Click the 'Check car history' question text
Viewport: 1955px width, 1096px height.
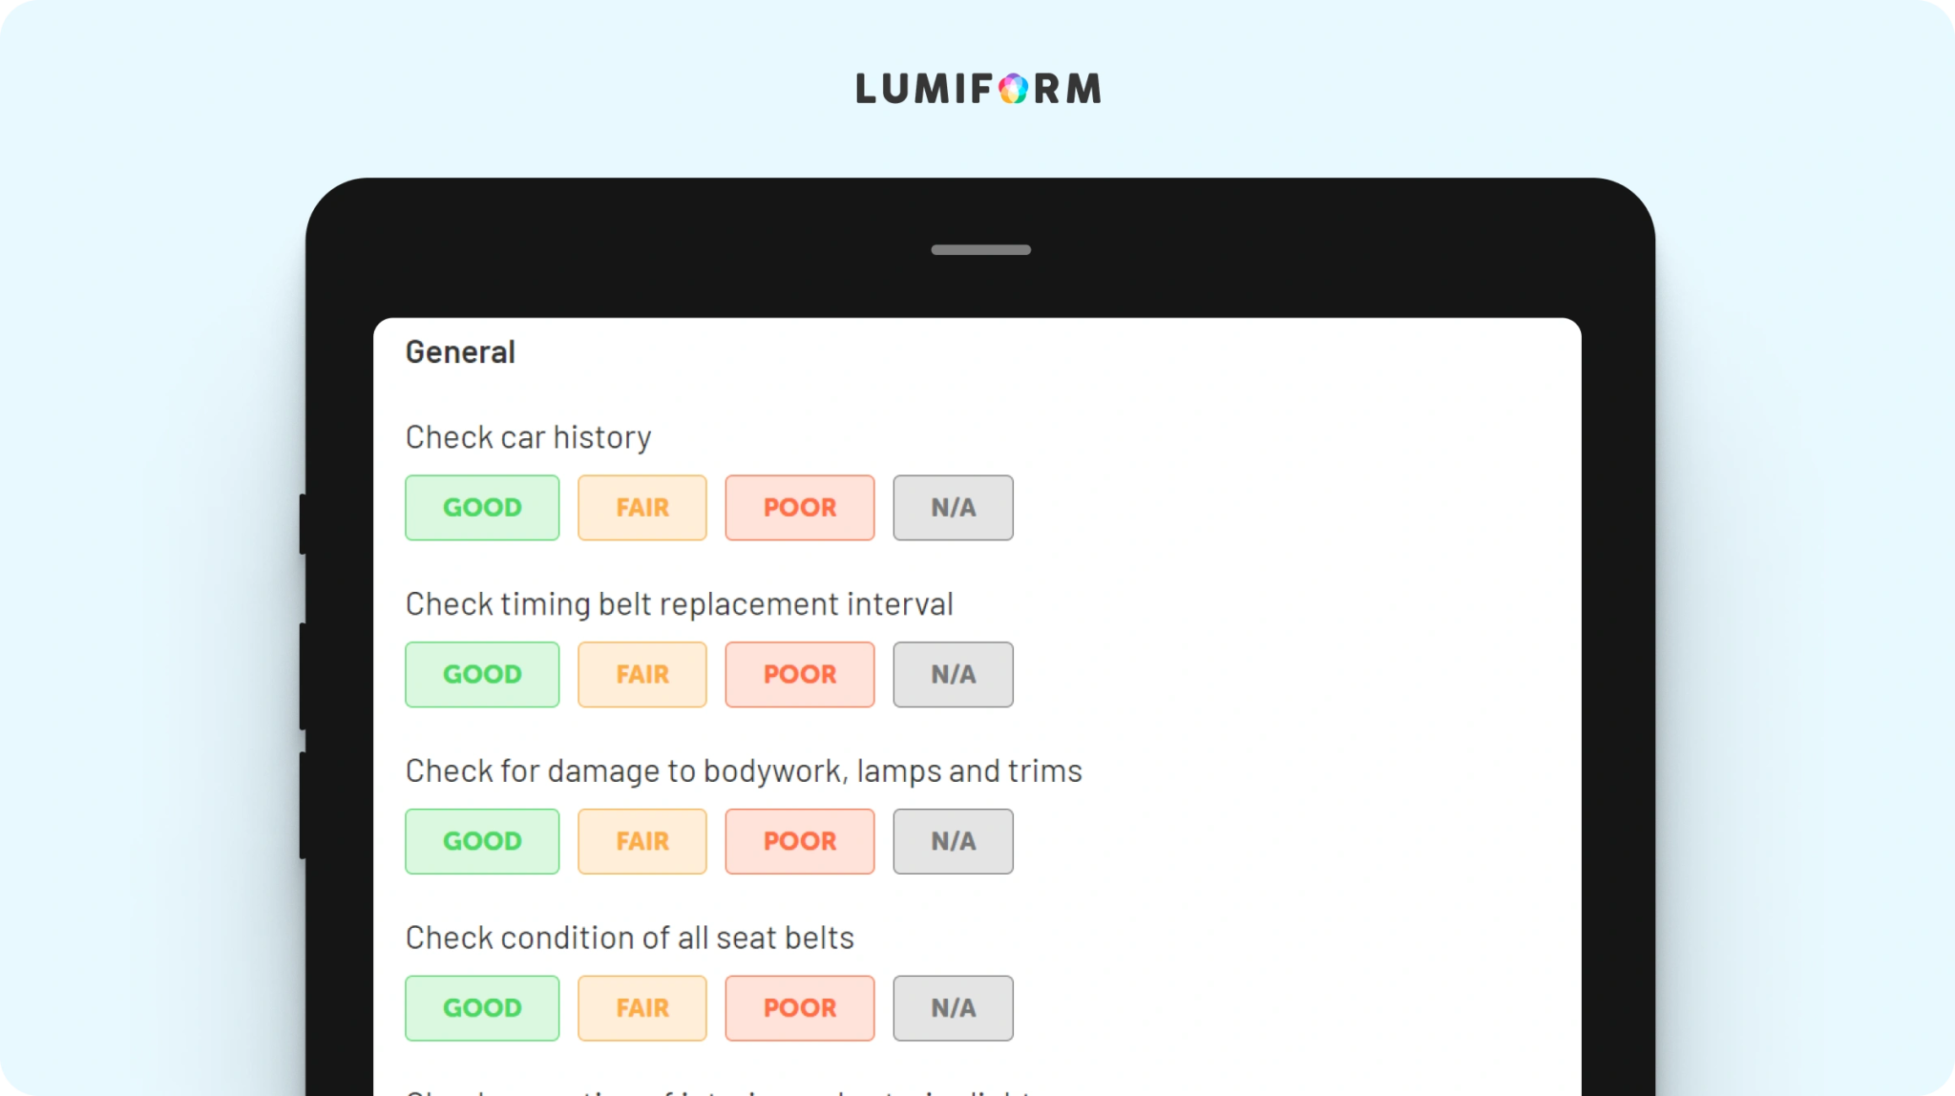point(528,437)
